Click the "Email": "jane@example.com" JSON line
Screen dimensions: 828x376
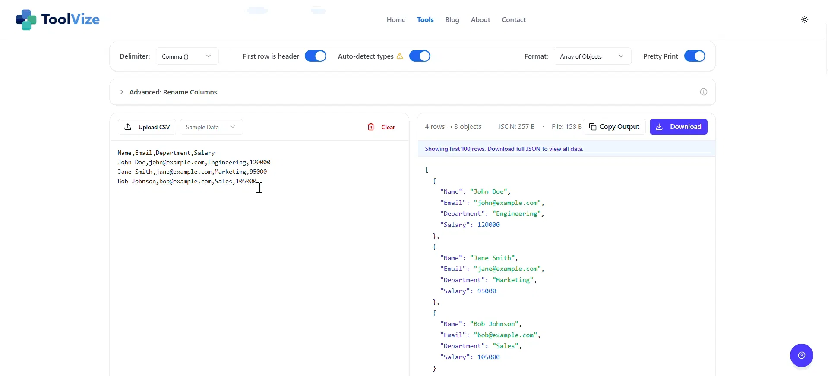492,269
